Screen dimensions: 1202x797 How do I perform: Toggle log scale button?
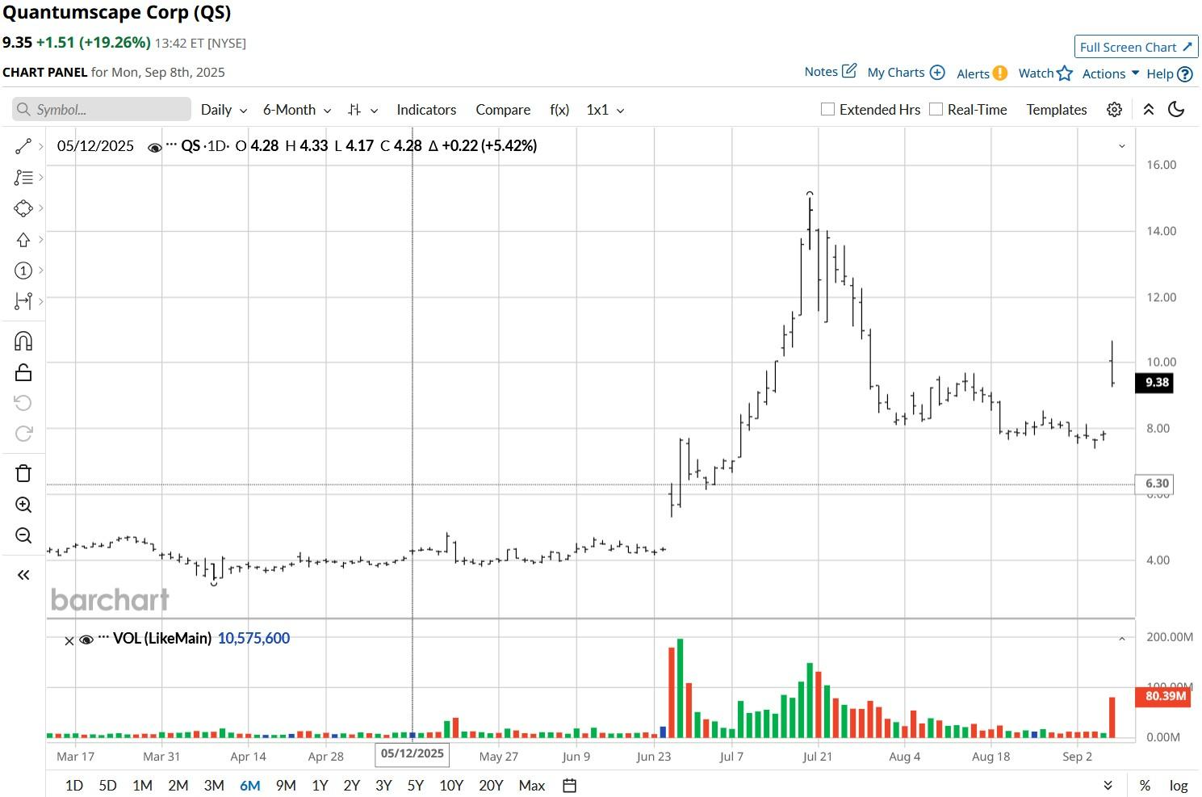tap(1179, 786)
